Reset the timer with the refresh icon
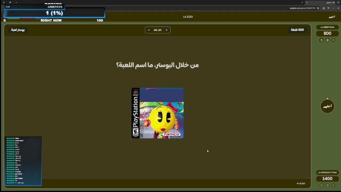The height and width of the screenshot is (192, 341). pos(149,30)
